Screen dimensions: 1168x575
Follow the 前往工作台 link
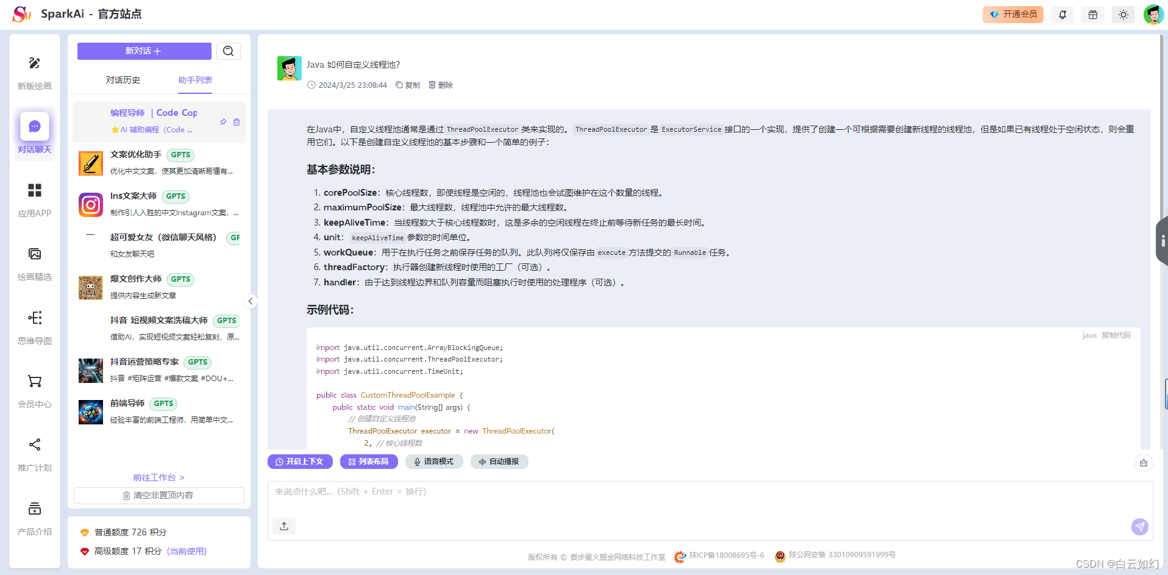pos(158,477)
